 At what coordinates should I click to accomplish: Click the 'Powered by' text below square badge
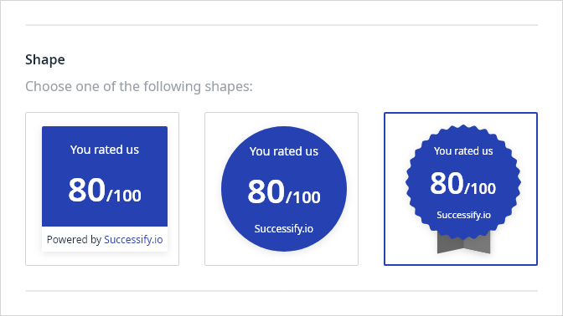click(x=74, y=239)
